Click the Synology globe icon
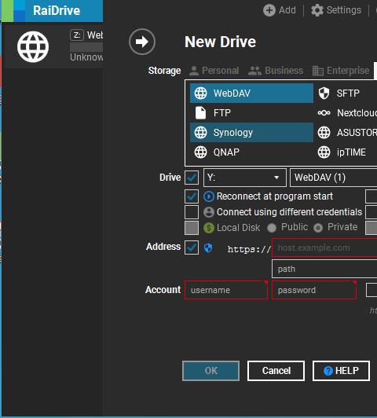 [200, 133]
